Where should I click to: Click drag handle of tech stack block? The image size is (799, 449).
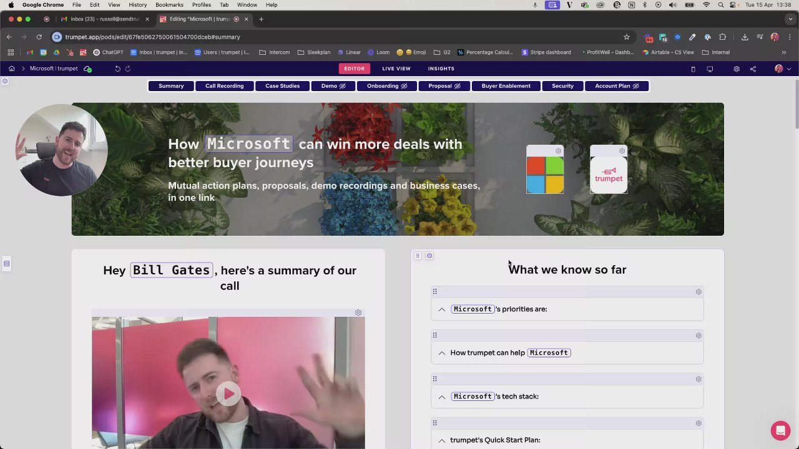[x=435, y=379]
